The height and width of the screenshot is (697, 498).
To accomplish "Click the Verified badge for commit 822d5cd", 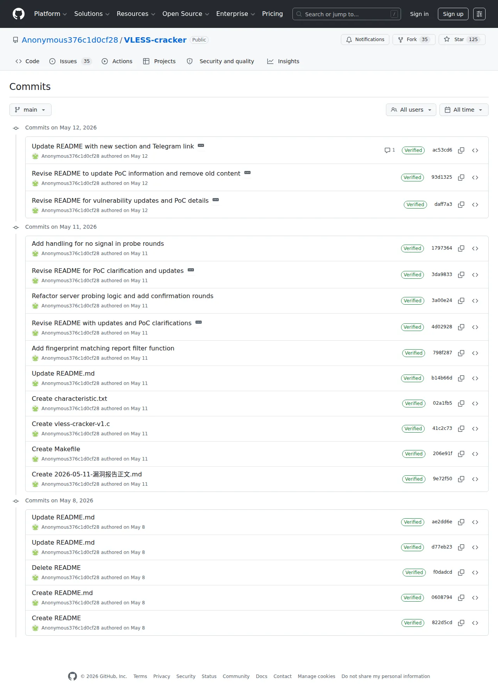I will click(413, 623).
